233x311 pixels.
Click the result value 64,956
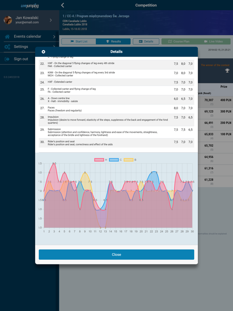click(209, 157)
